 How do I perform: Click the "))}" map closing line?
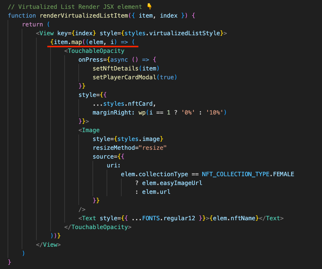tap(56, 236)
